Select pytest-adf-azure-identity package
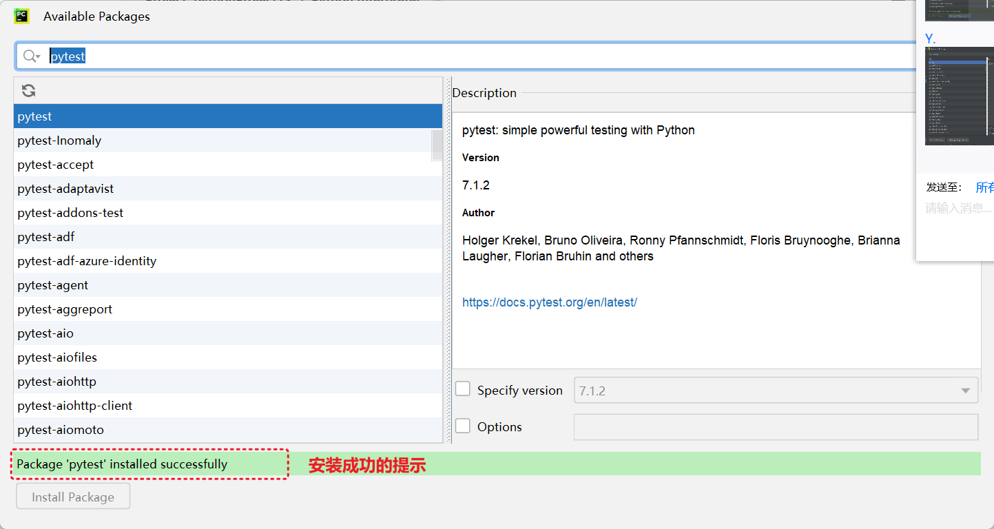The width and height of the screenshot is (994, 529). pyautogui.click(x=228, y=261)
